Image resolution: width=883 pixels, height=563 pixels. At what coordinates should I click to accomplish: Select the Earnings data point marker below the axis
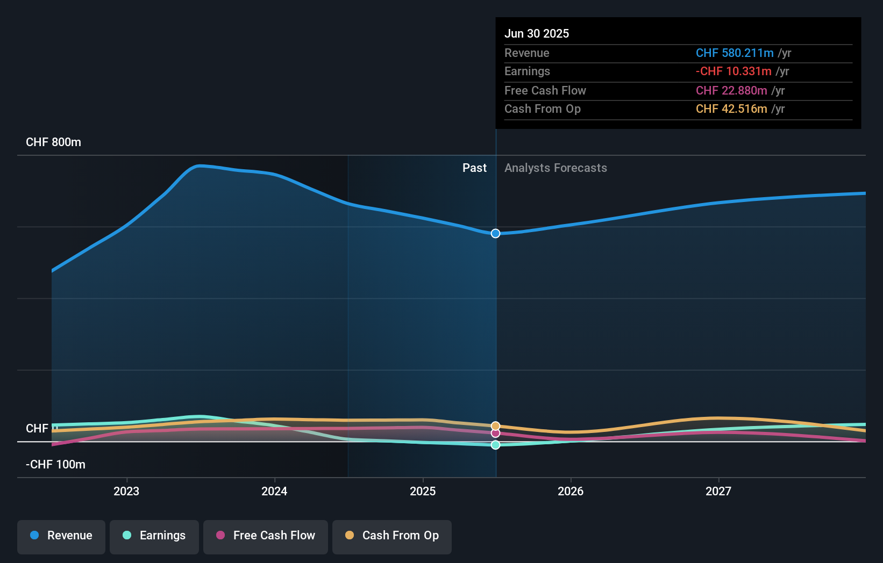pos(495,445)
